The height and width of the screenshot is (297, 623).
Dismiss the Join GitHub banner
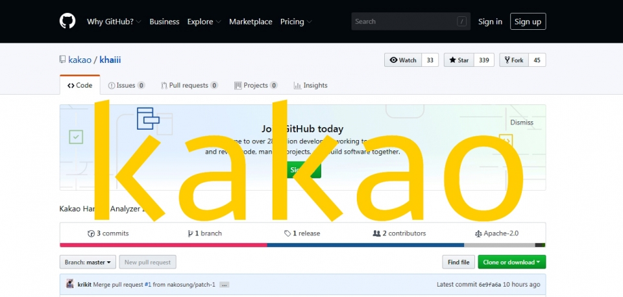pos(522,123)
